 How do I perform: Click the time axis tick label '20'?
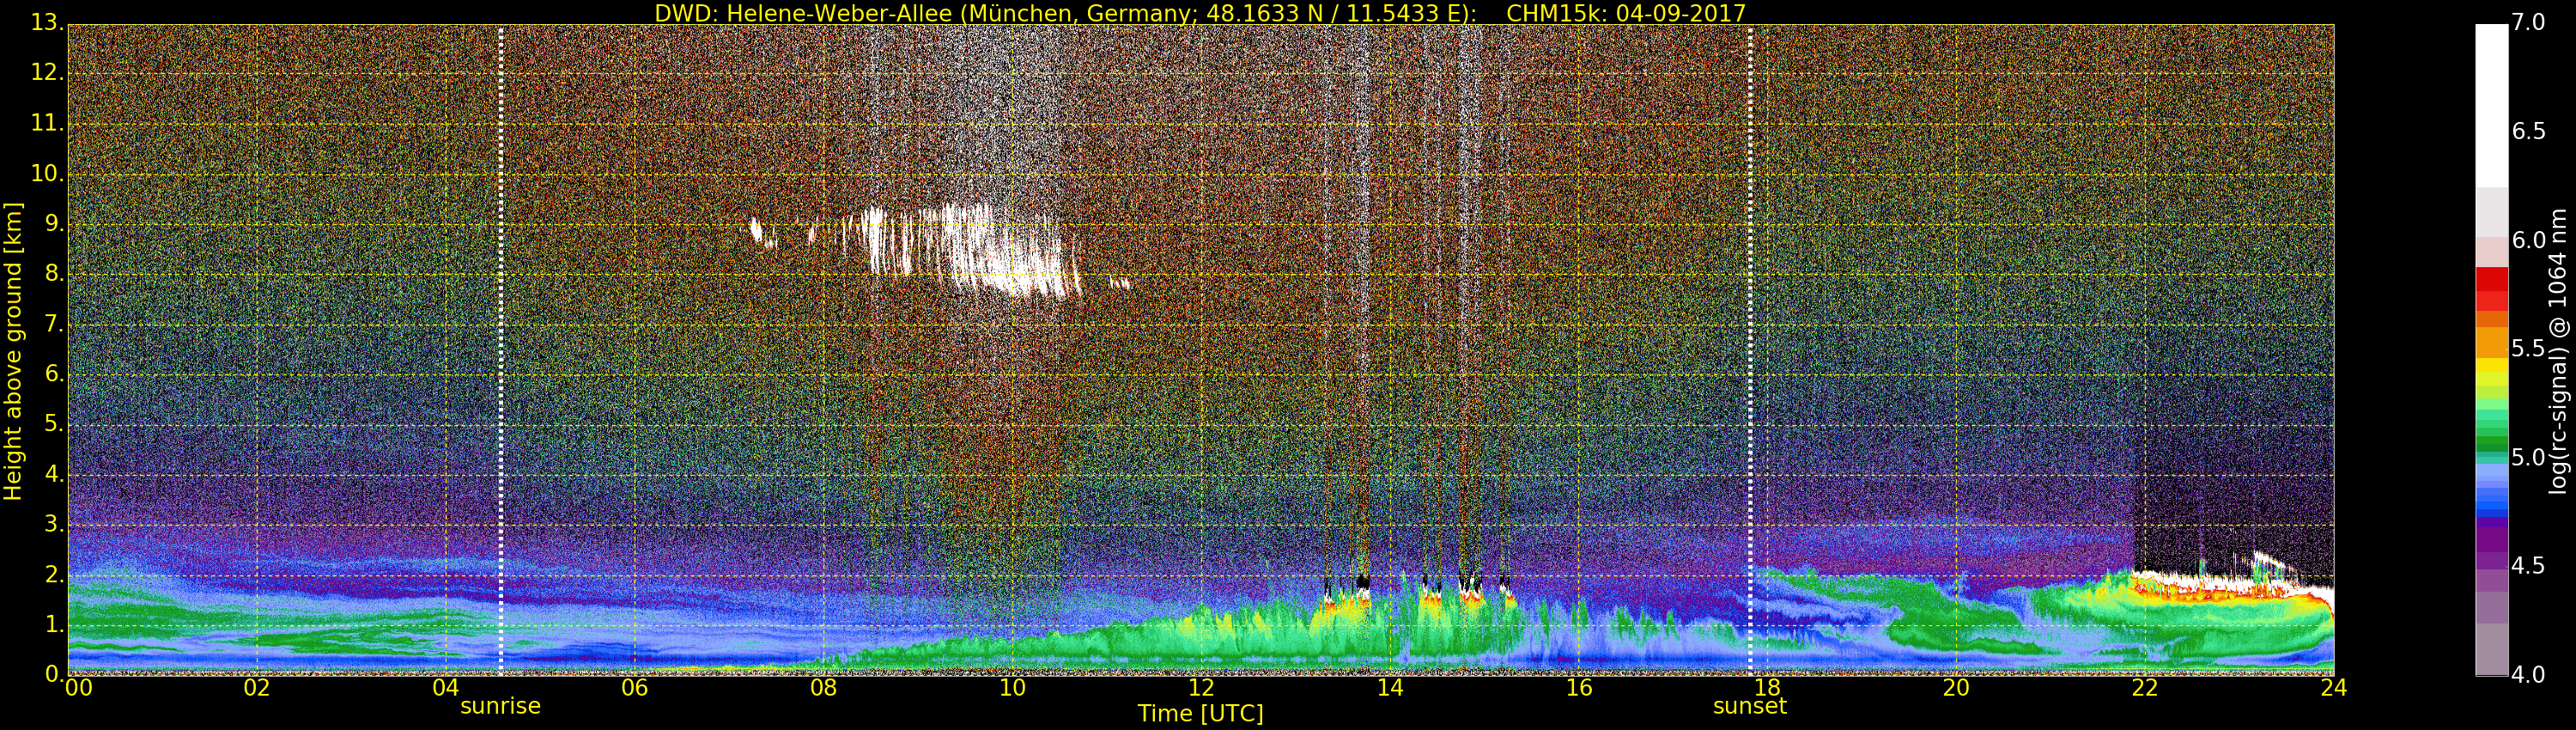click(x=1956, y=688)
